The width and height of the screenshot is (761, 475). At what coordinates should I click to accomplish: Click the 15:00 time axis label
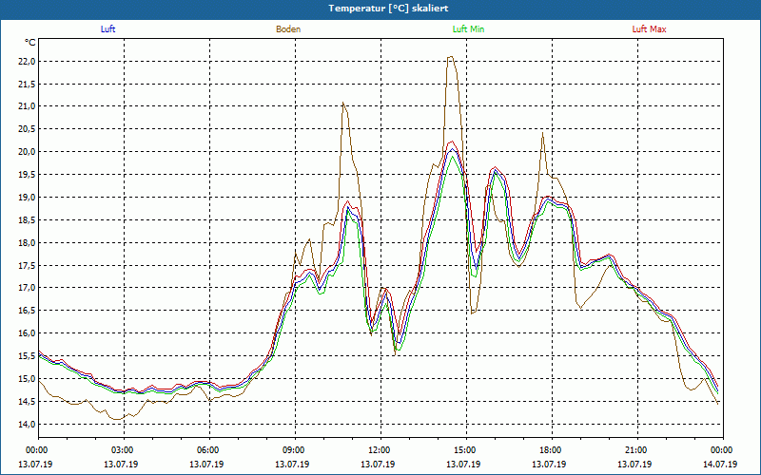[x=463, y=450]
